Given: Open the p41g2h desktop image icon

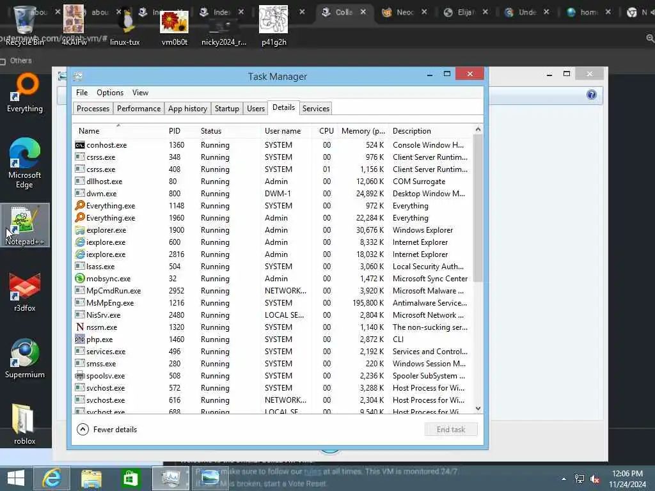Looking at the screenshot, I should click(x=274, y=25).
